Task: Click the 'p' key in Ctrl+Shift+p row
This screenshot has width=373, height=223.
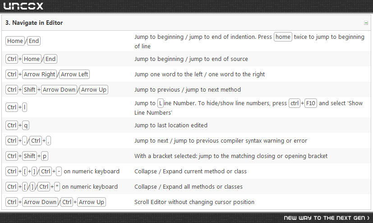Action: tap(45, 156)
